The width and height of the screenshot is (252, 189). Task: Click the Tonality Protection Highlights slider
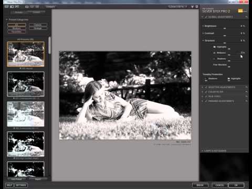[x=236, y=81]
